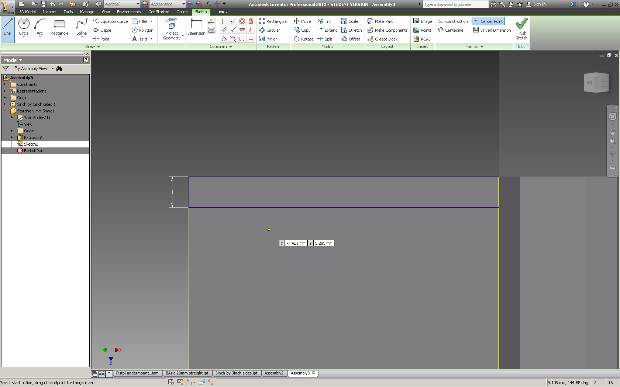Click the Make Part button
The image size is (620, 387).
(x=380, y=21)
